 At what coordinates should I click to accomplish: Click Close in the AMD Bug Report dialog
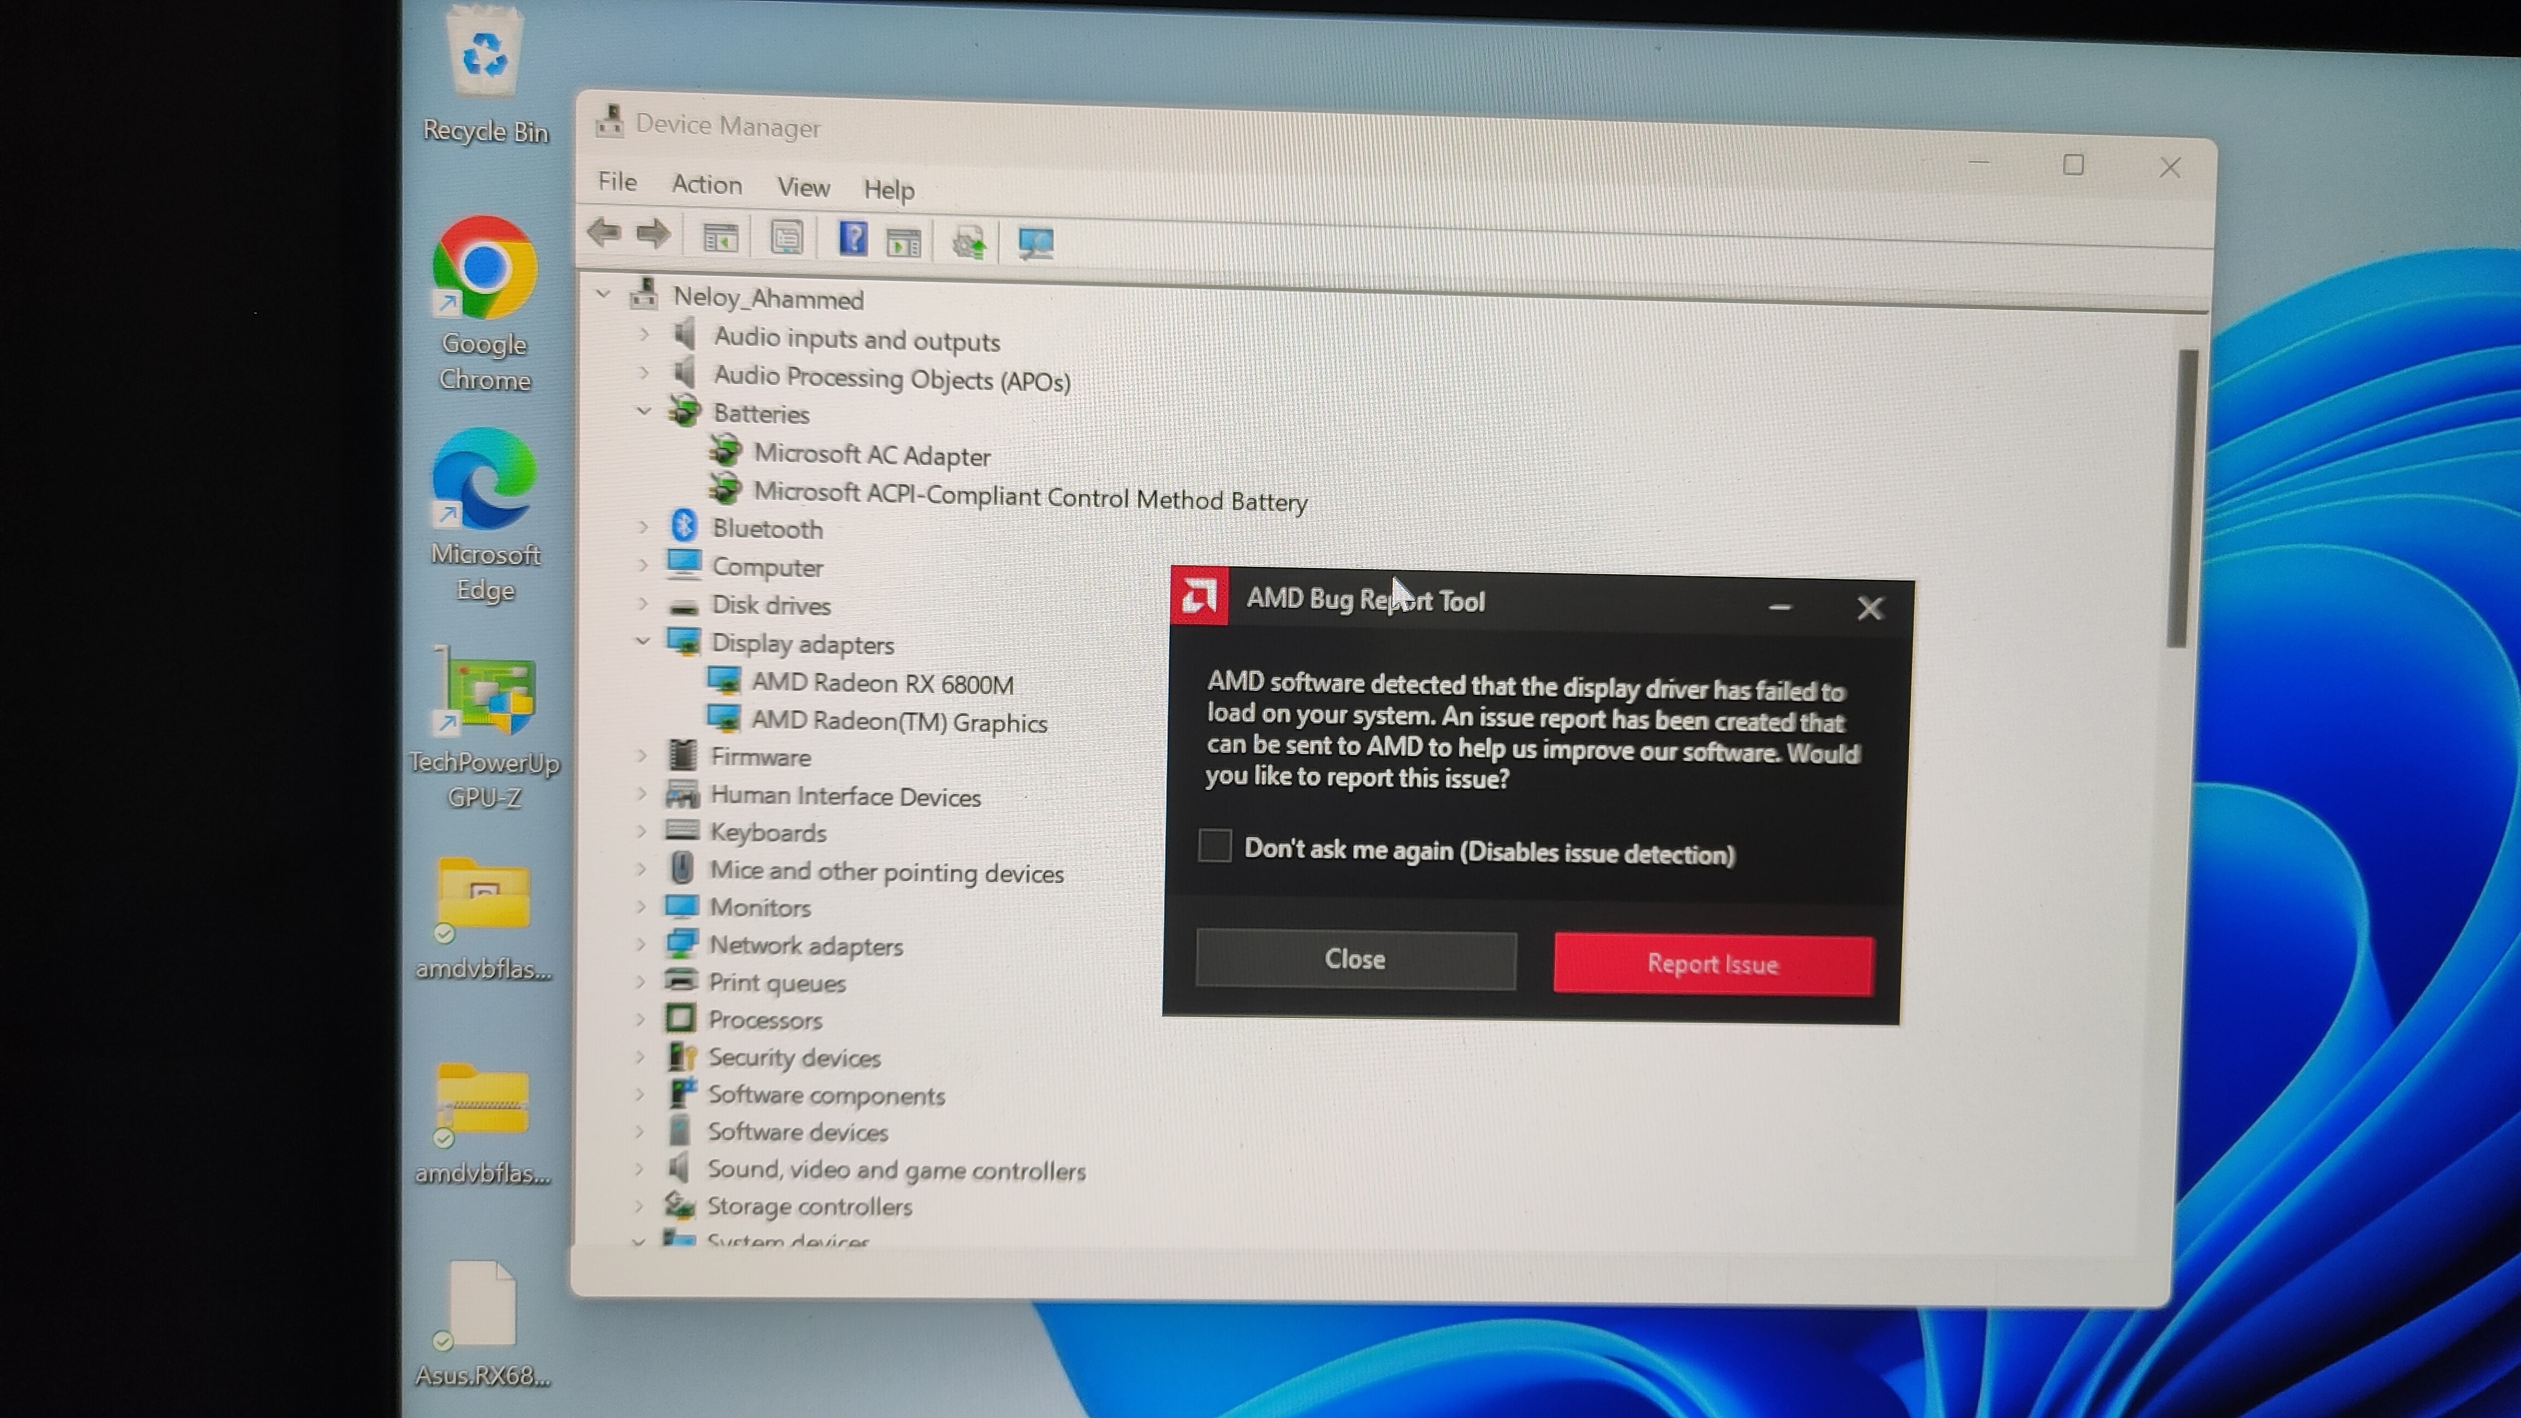(1356, 959)
